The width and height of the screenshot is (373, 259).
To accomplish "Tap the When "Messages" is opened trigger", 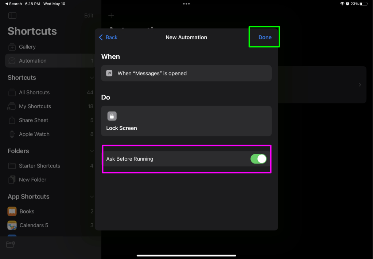I will click(x=186, y=73).
